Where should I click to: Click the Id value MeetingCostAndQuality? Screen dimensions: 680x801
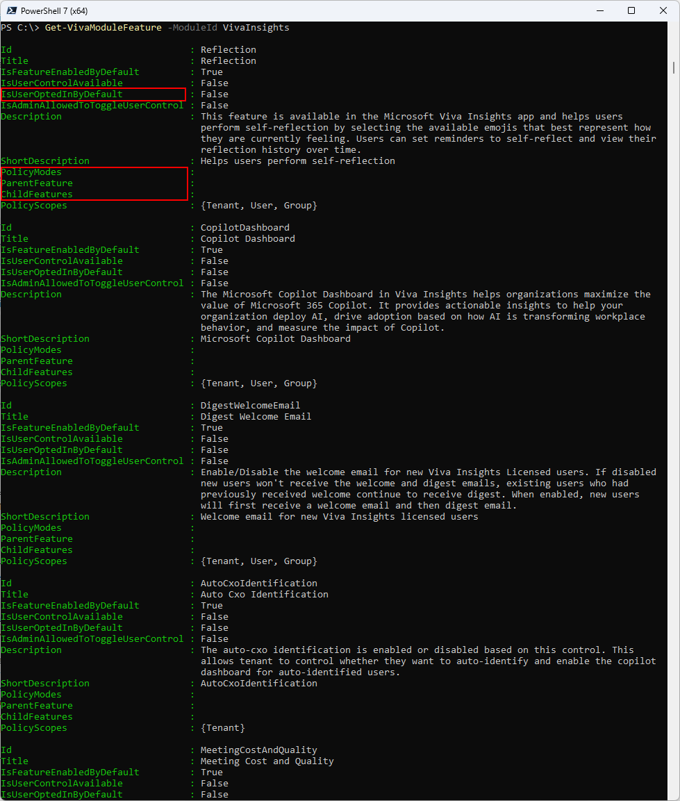[259, 750]
